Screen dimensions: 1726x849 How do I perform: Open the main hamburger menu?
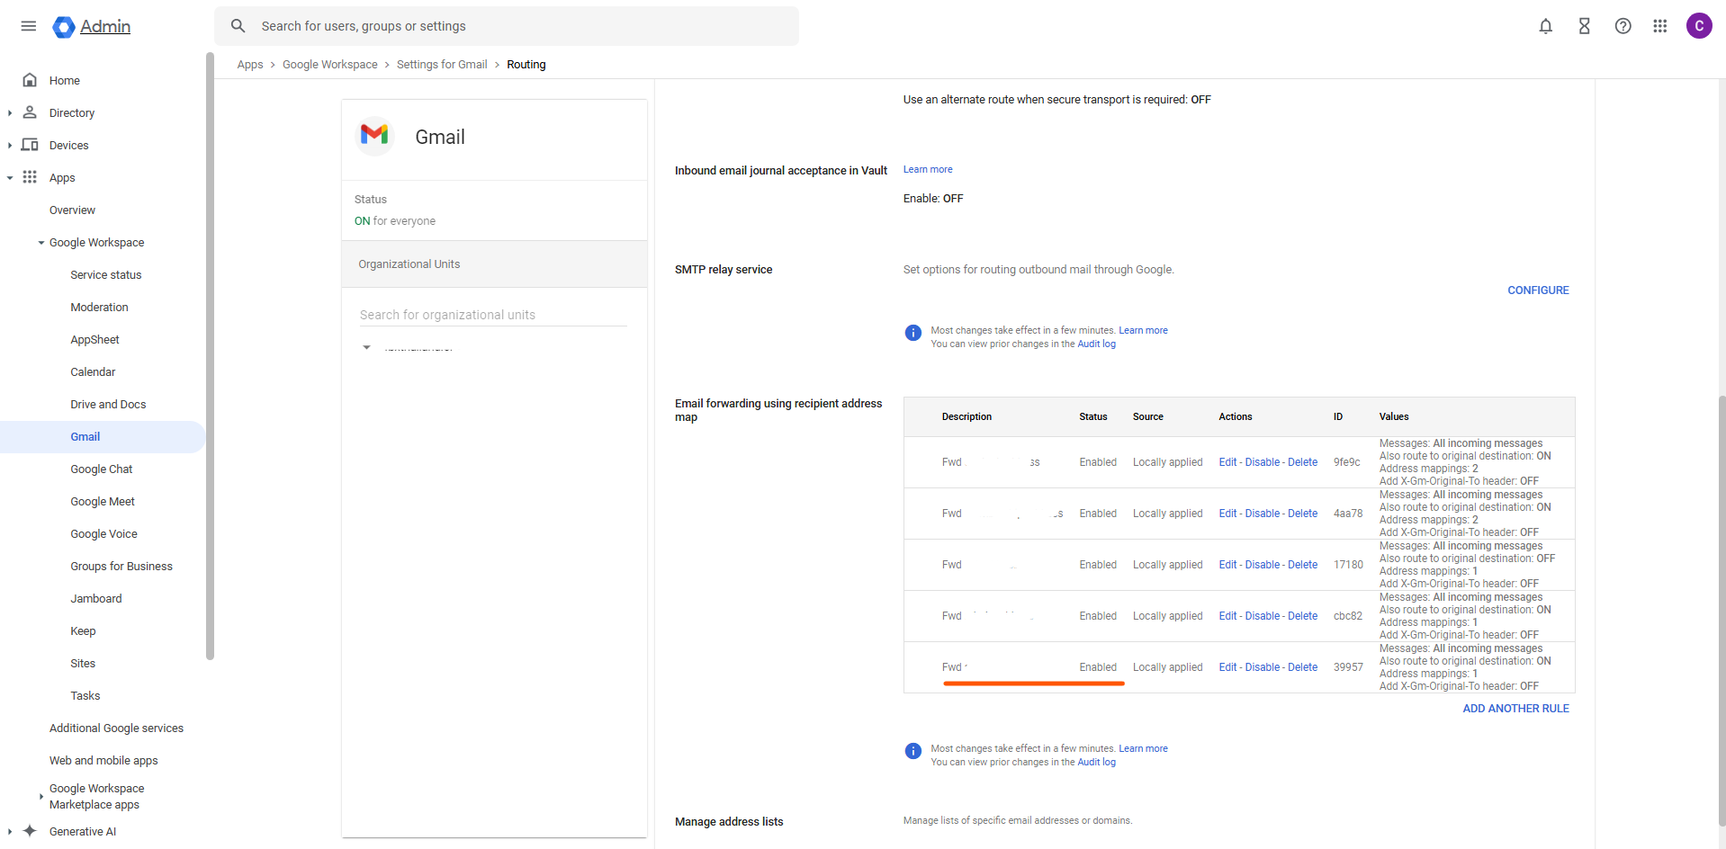29,26
